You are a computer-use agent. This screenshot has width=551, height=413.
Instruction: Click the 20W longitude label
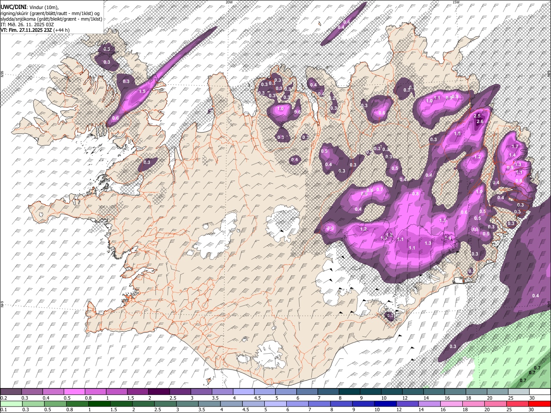pos(229,2)
